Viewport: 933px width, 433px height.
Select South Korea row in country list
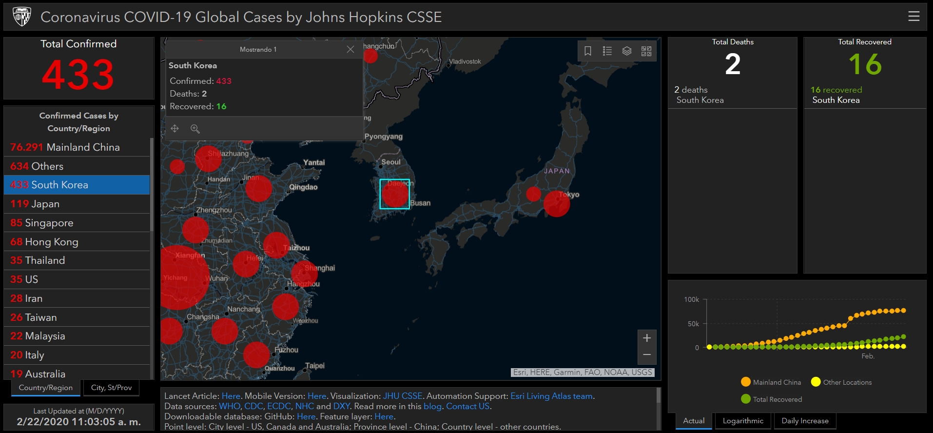[77, 185]
